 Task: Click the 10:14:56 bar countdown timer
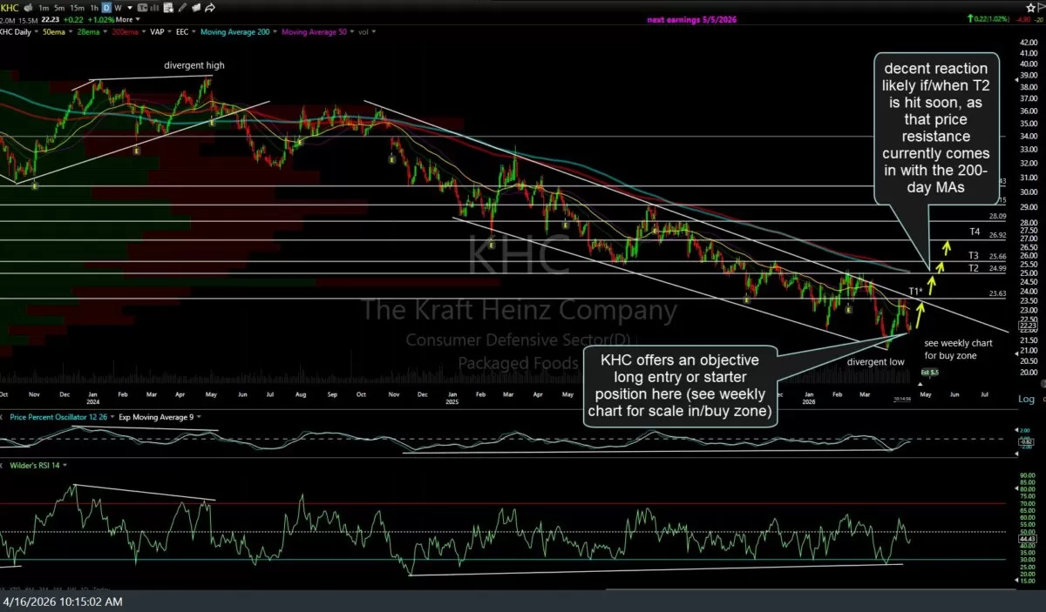point(902,399)
